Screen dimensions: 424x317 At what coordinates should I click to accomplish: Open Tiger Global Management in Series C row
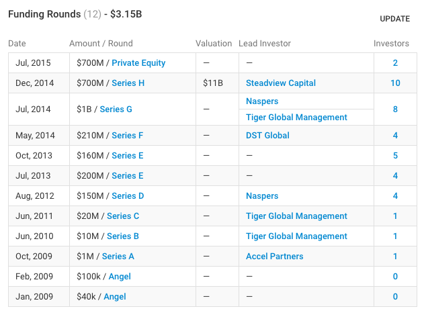(x=296, y=216)
